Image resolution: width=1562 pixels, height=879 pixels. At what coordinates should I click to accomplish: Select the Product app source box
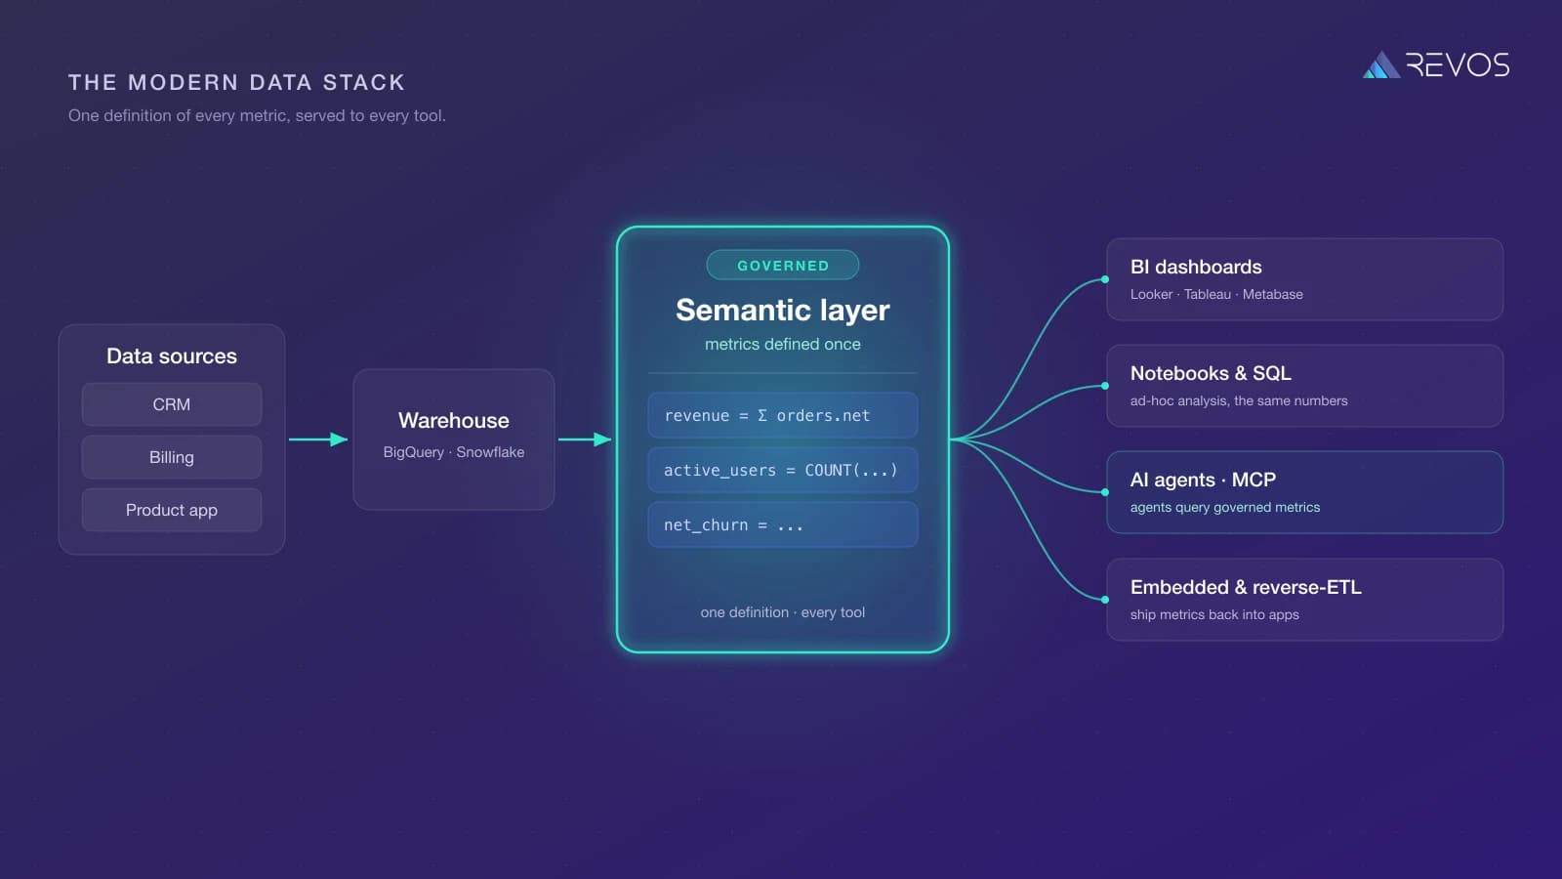click(x=172, y=510)
